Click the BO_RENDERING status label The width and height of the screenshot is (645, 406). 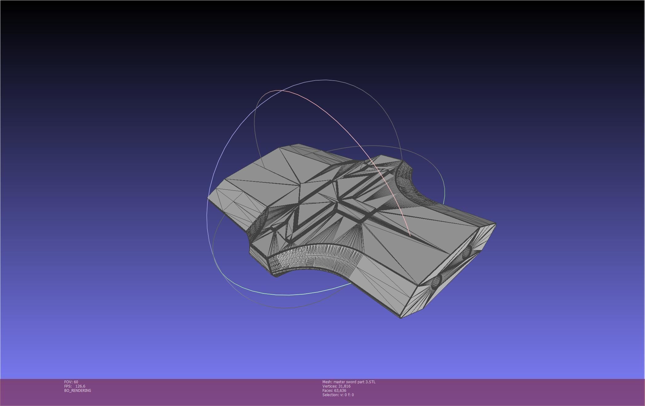click(x=78, y=390)
